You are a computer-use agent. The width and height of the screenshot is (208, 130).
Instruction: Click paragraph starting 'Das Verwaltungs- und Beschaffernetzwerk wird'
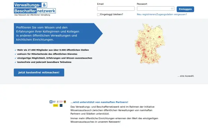pyautogui.click(x=112, y=110)
